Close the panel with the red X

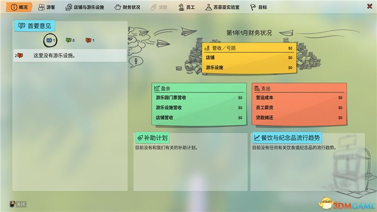tap(369, 7)
